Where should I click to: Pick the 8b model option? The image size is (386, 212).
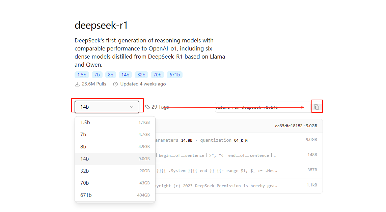[x=115, y=147]
